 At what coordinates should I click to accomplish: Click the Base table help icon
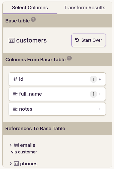33,19
